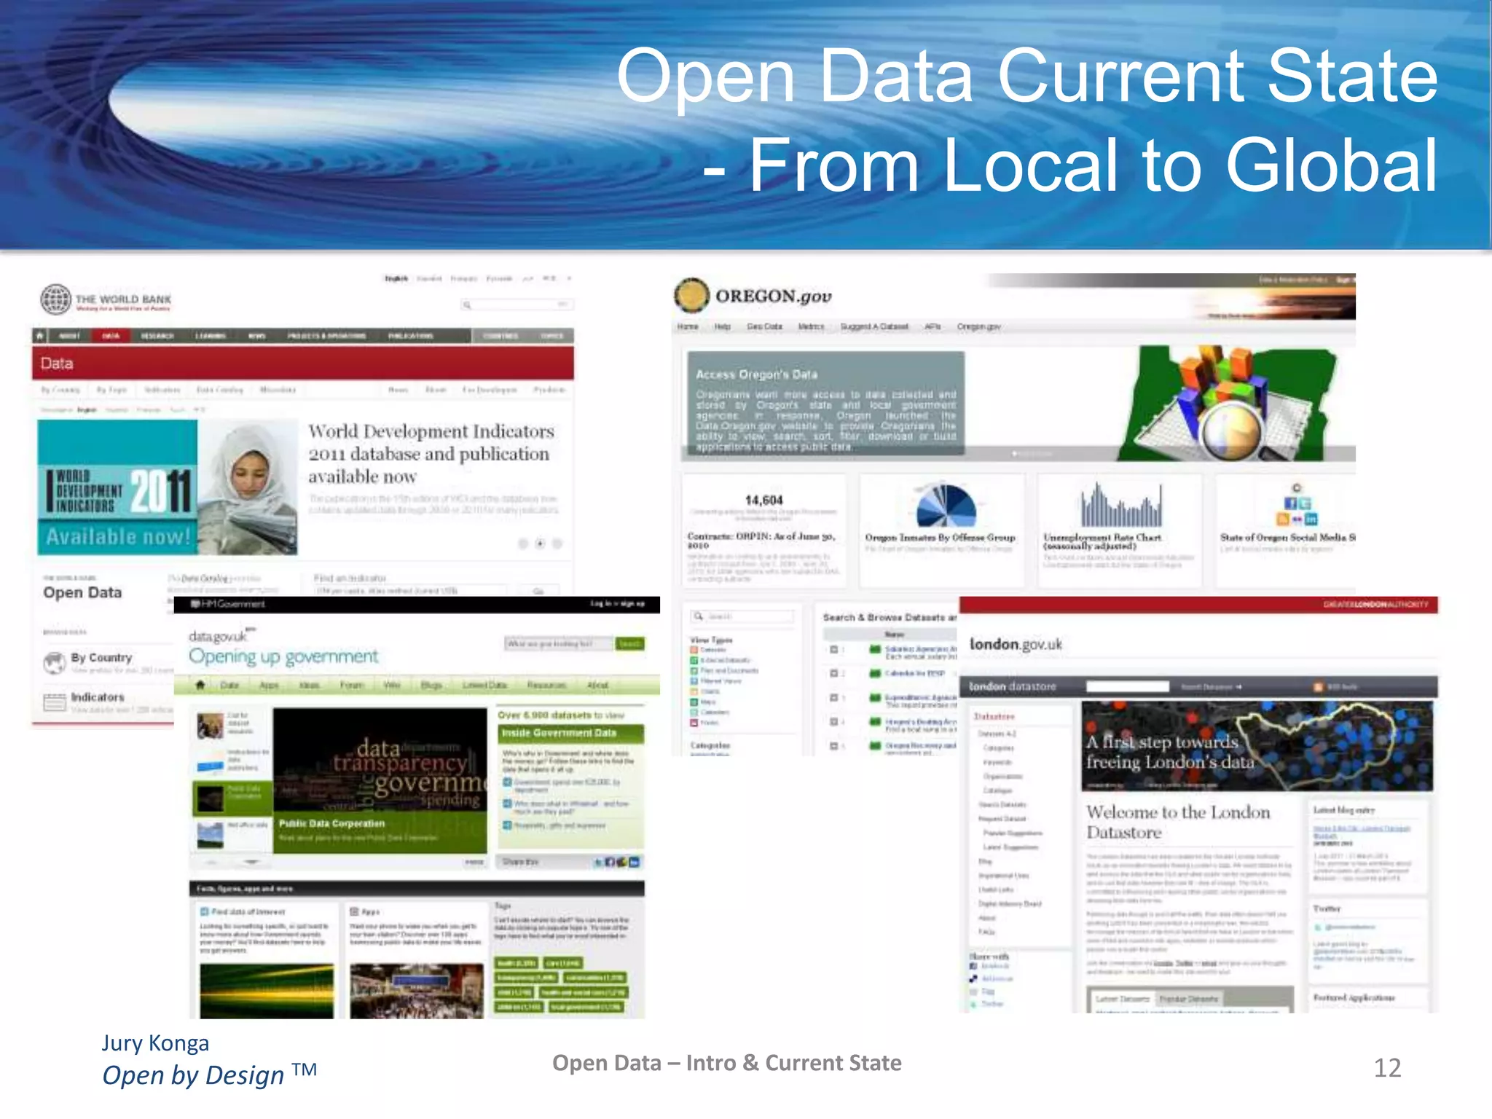Click the Find an indicator input field
This screenshot has width=1492, height=1119.
click(x=411, y=591)
